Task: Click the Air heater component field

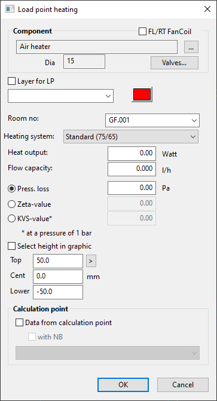Action: click(x=97, y=47)
